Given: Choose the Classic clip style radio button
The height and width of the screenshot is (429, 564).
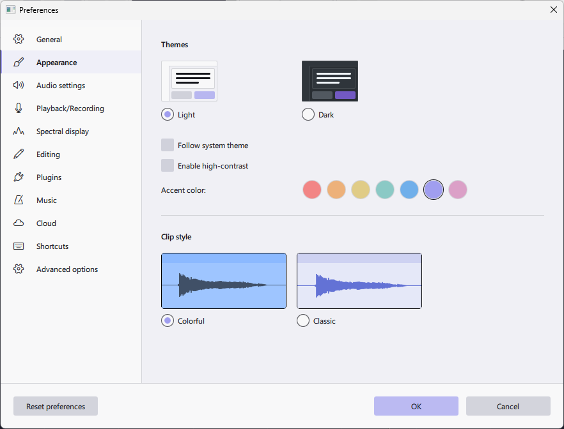Looking at the screenshot, I should coord(303,320).
